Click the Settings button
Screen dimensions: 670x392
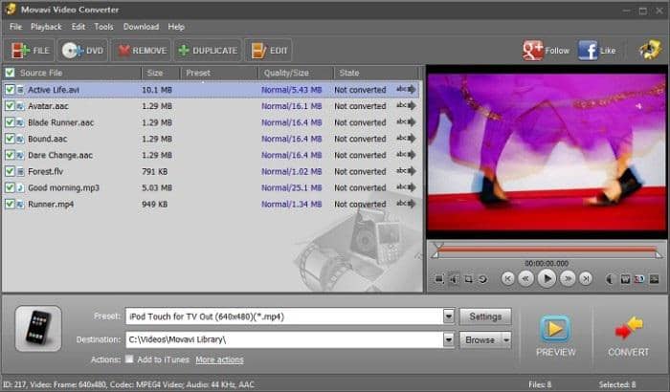(485, 316)
